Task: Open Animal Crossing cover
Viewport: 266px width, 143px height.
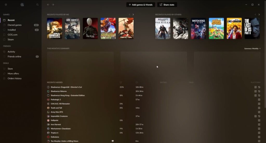Action: [x=216, y=29]
